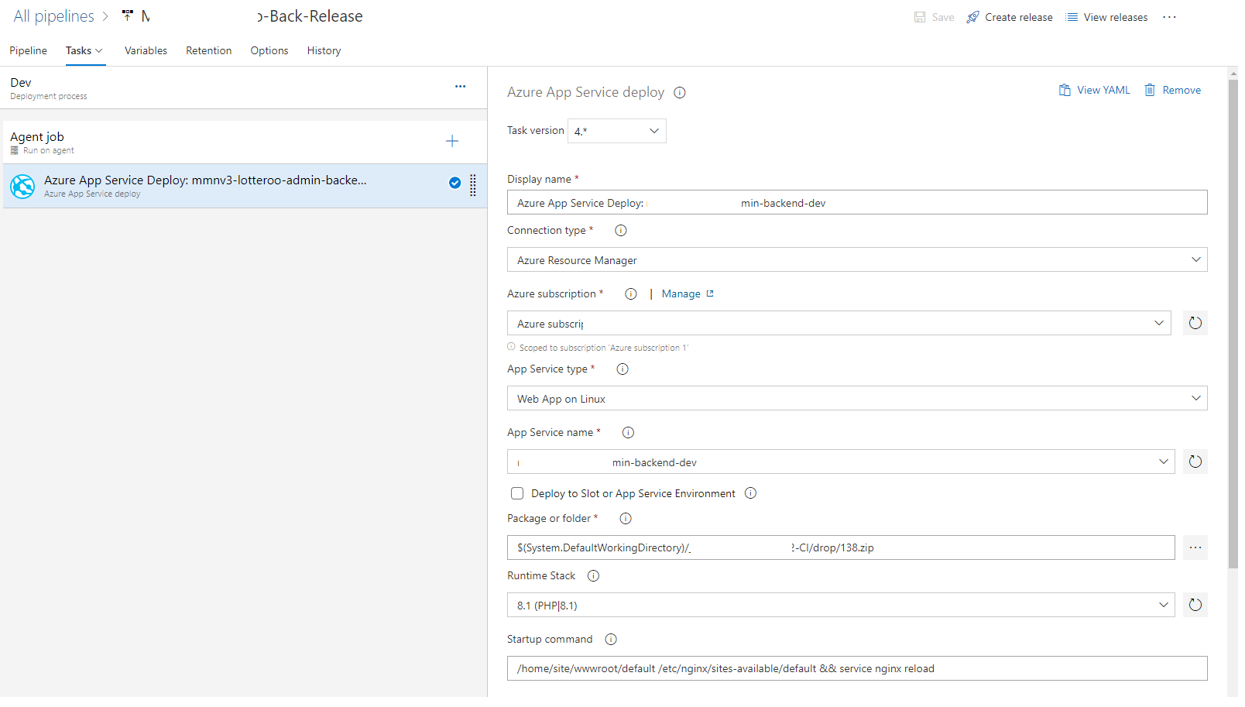Show Package or folder info tooltip

click(x=626, y=518)
